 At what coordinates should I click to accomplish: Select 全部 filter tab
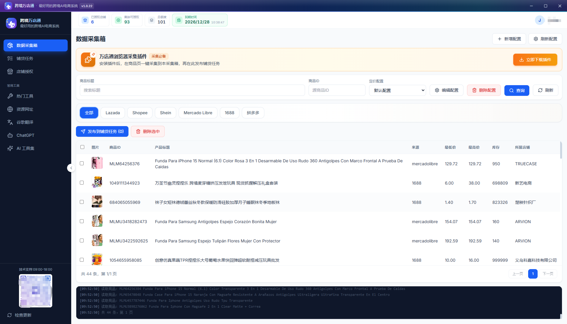(x=89, y=113)
